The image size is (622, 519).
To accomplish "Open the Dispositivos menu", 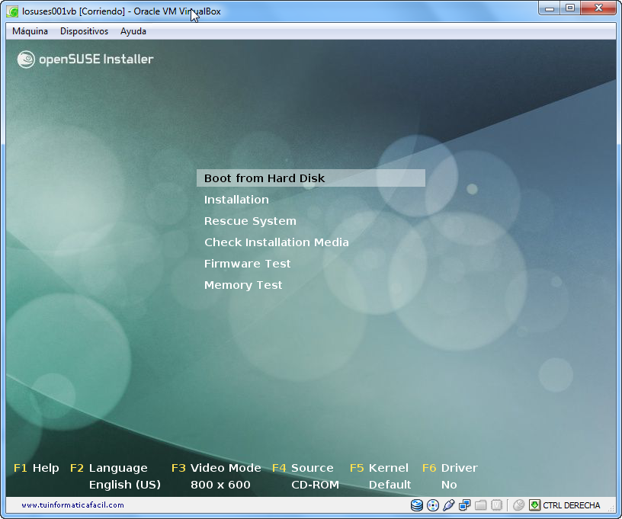I will click(x=84, y=31).
